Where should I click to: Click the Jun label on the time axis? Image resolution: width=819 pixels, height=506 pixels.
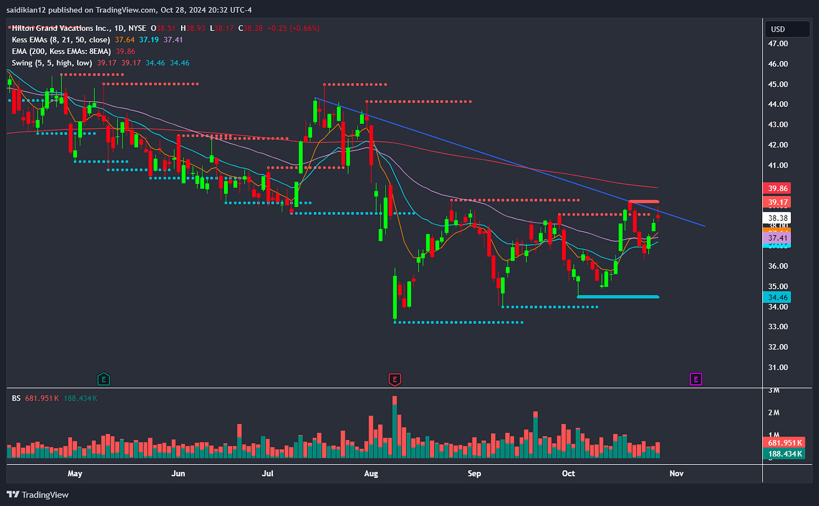click(x=178, y=473)
